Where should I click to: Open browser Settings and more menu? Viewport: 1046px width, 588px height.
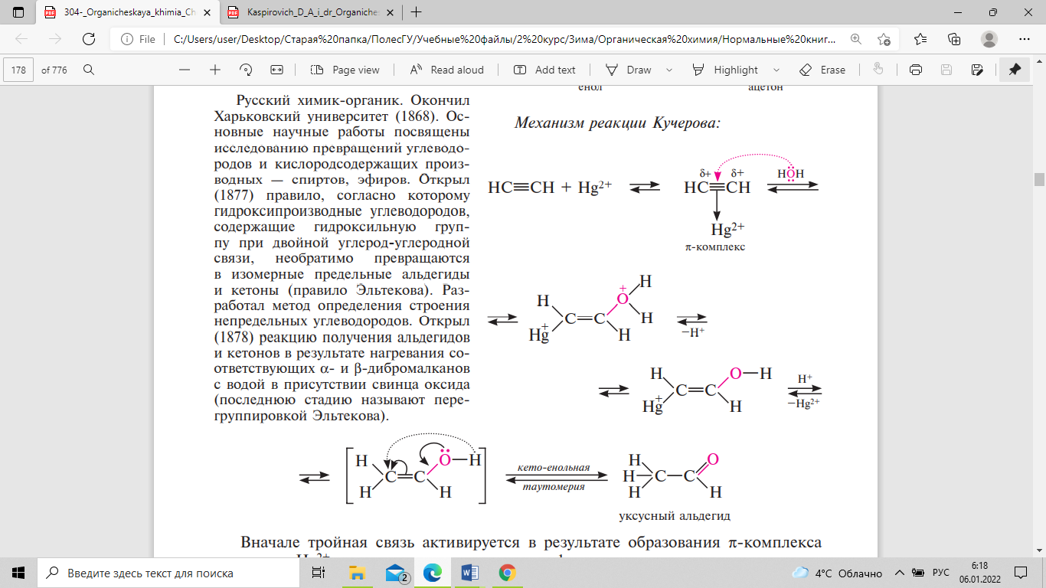1025,39
